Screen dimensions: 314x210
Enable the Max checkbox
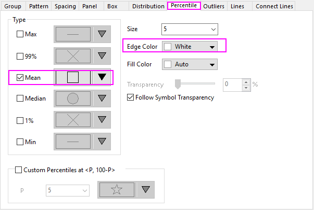[21, 34]
